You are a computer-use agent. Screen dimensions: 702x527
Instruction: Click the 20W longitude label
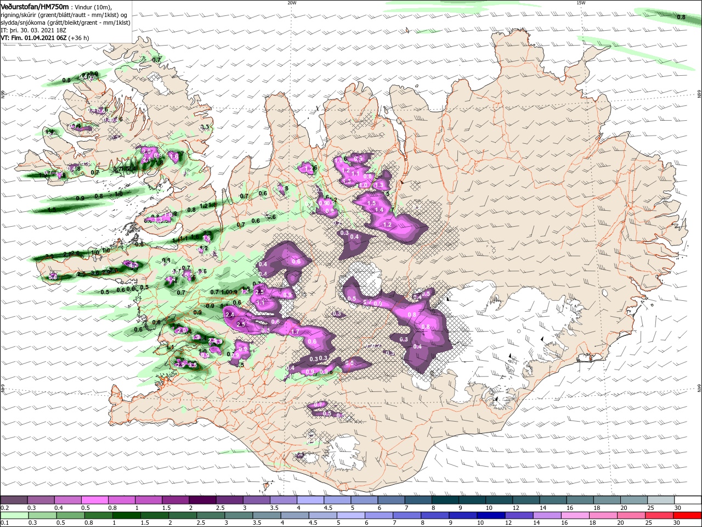point(292,3)
